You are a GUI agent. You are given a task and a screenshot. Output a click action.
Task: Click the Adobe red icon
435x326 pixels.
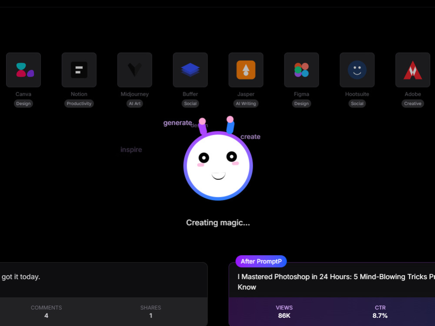413,70
